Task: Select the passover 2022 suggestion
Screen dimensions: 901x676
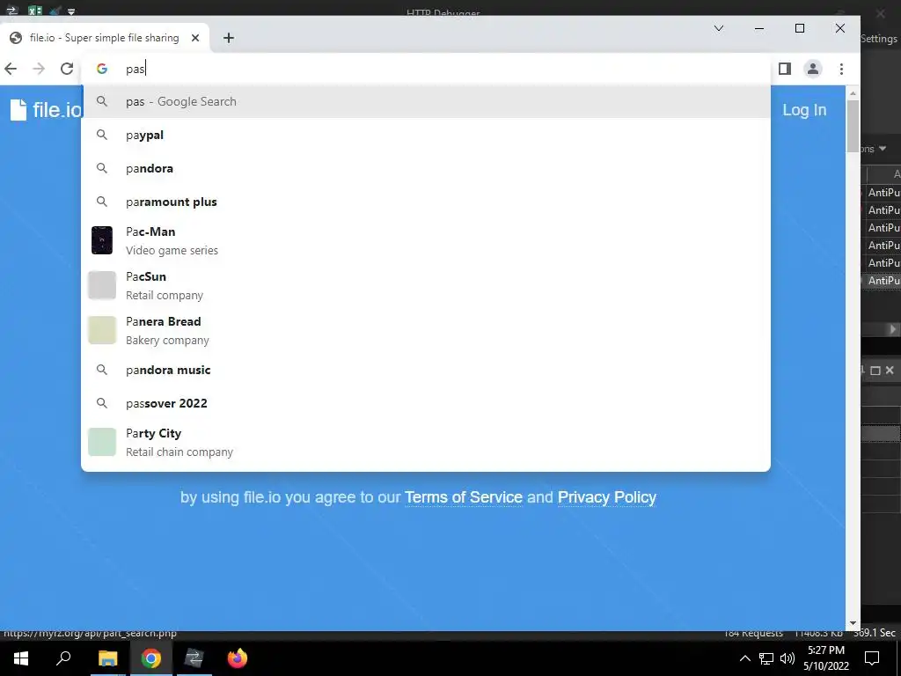Action: coord(426,403)
